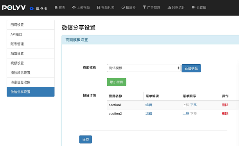The height and width of the screenshot is (146, 239).
Task: Click the 微信分享设置 page title
Action: (x=79, y=28)
